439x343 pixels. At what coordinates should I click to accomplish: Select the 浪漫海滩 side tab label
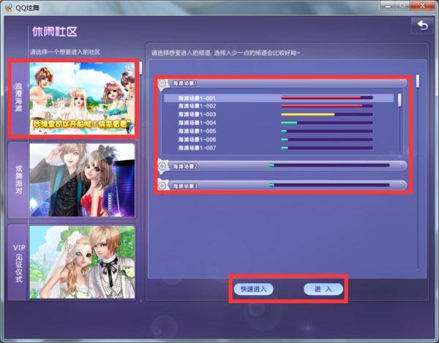coord(18,97)
